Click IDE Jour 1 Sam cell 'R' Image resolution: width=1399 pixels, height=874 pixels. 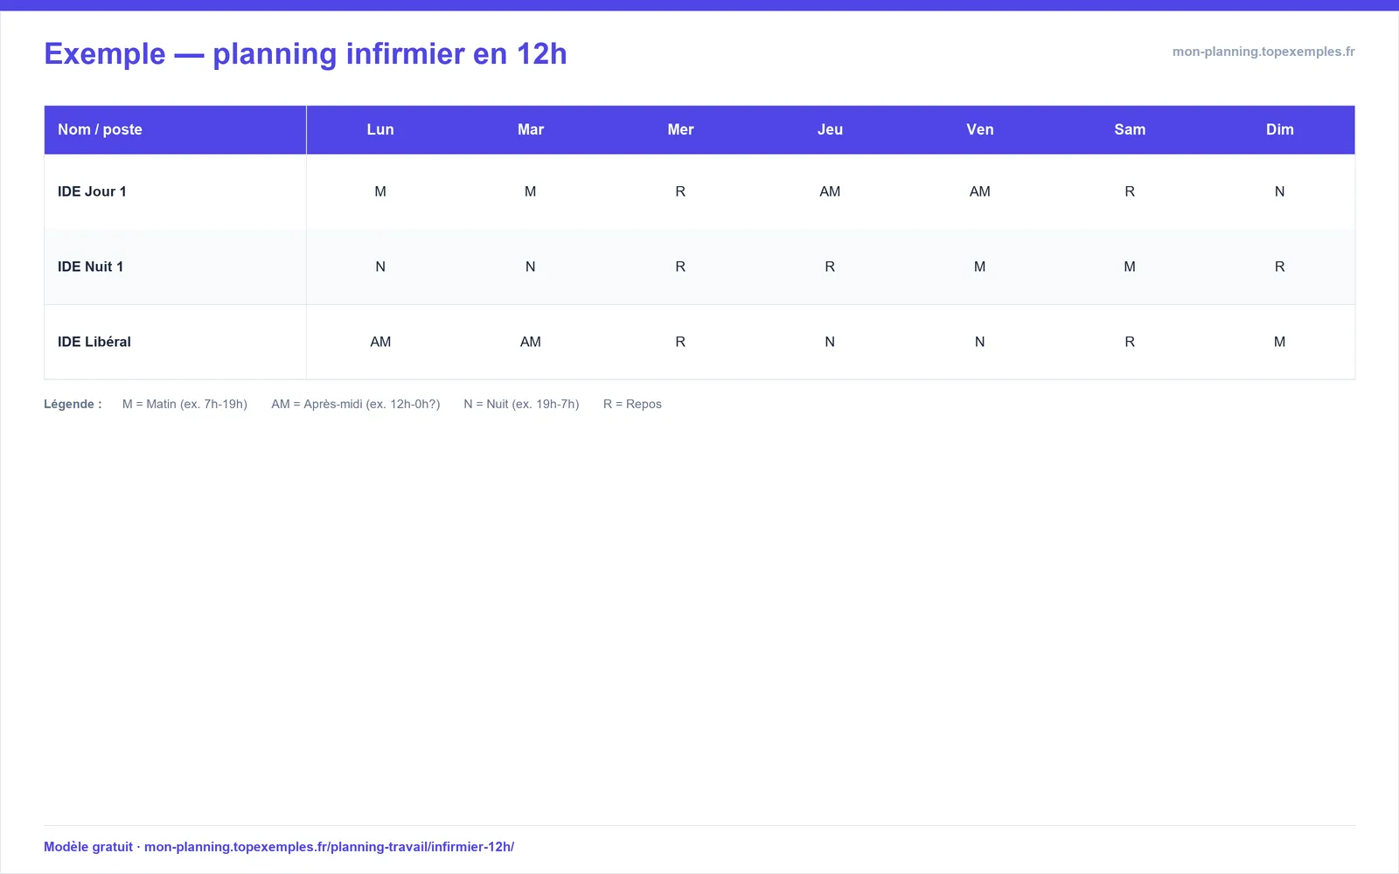click(x=1130, y=191)
